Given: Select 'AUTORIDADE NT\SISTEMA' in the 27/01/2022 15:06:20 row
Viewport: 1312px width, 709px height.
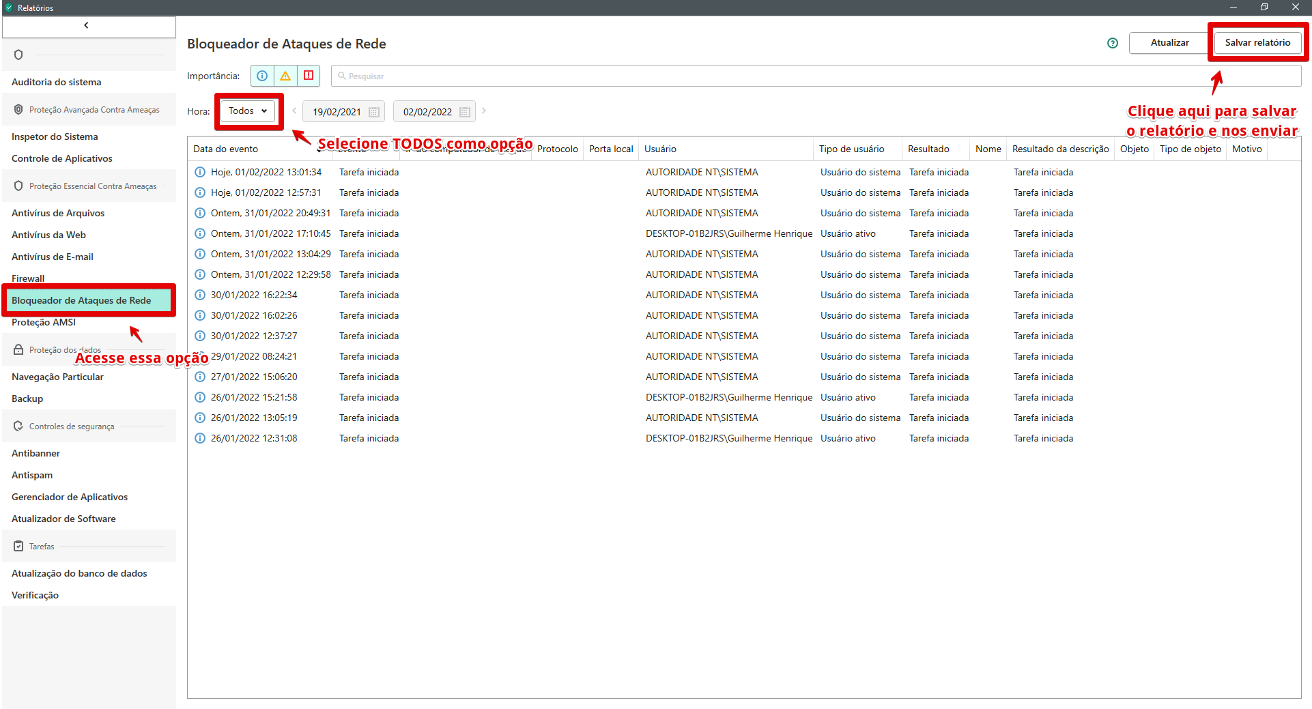Looking at the screenshot, I should (702, 377).
